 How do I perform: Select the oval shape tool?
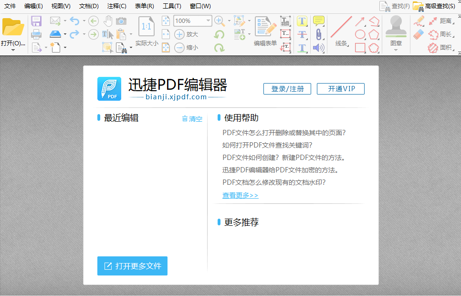coord(360,34)
